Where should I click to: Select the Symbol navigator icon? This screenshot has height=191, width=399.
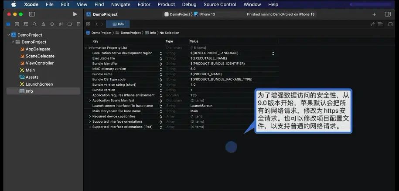click(26, 24)
